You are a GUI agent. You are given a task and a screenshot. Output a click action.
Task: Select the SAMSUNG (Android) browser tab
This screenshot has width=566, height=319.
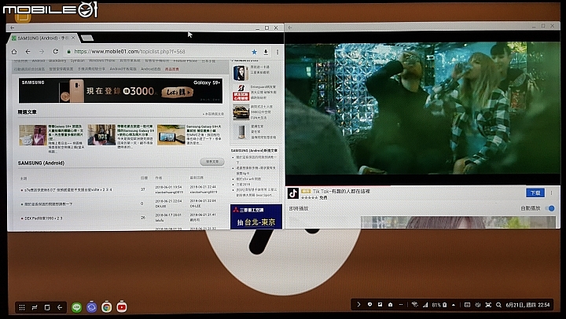[x=42, y=38]
